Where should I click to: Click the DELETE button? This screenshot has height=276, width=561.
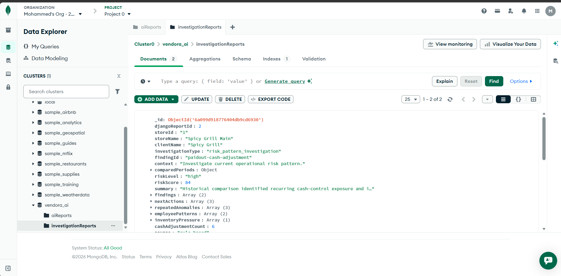click(230, 99)
